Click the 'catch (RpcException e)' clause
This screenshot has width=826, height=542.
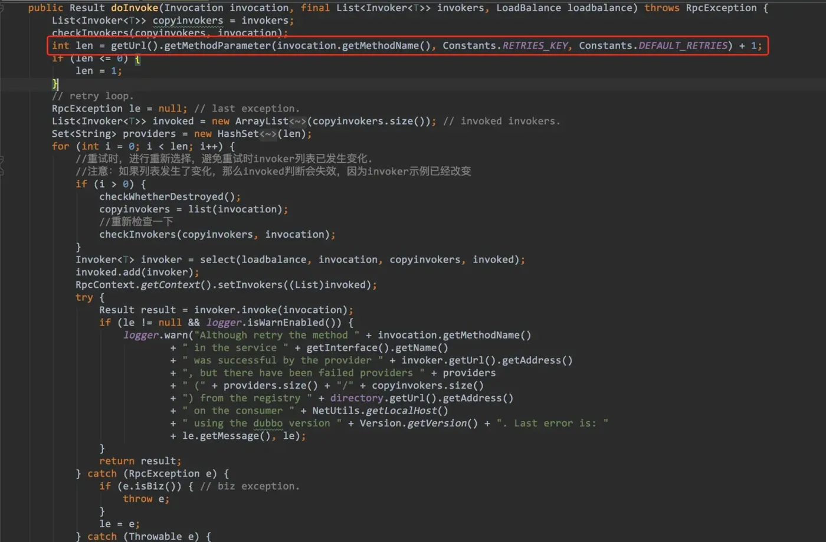152,474
